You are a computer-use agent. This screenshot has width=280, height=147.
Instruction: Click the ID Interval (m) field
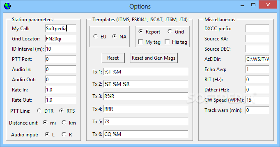click(x=61, y=49)
